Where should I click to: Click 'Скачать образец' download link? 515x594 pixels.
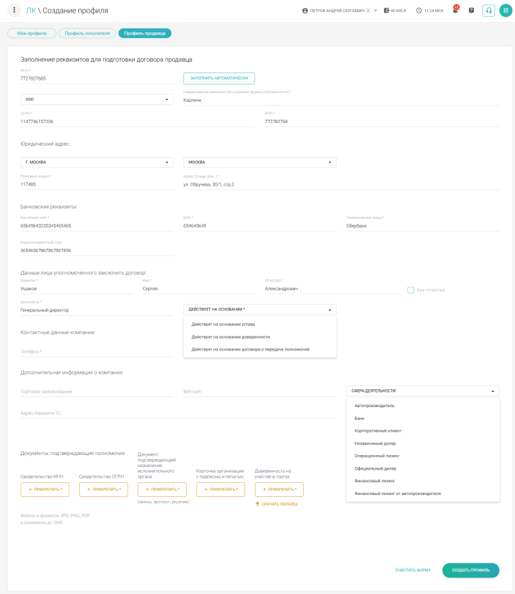coord(276,504)
